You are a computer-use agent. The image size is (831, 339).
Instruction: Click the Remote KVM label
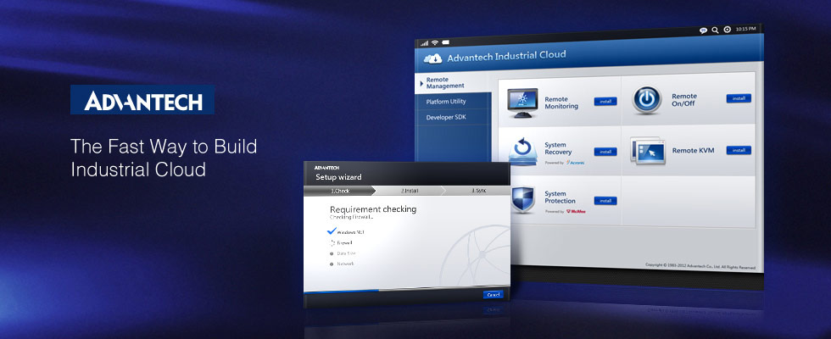[x=694, y=151]
